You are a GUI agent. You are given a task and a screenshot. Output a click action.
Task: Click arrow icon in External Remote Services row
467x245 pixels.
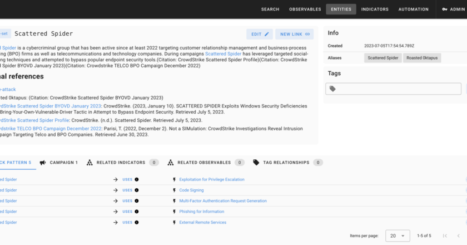click(x=116, y=222)
